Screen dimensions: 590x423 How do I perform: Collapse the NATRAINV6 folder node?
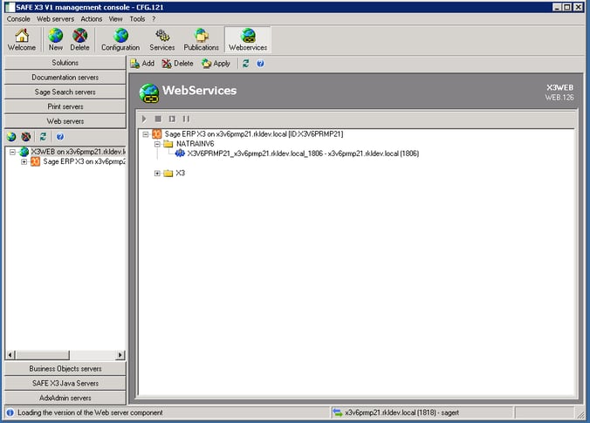(157, 143)
